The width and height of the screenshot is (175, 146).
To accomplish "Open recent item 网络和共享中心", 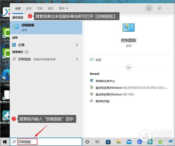I will pyautogui.click(x=105, y=81).
